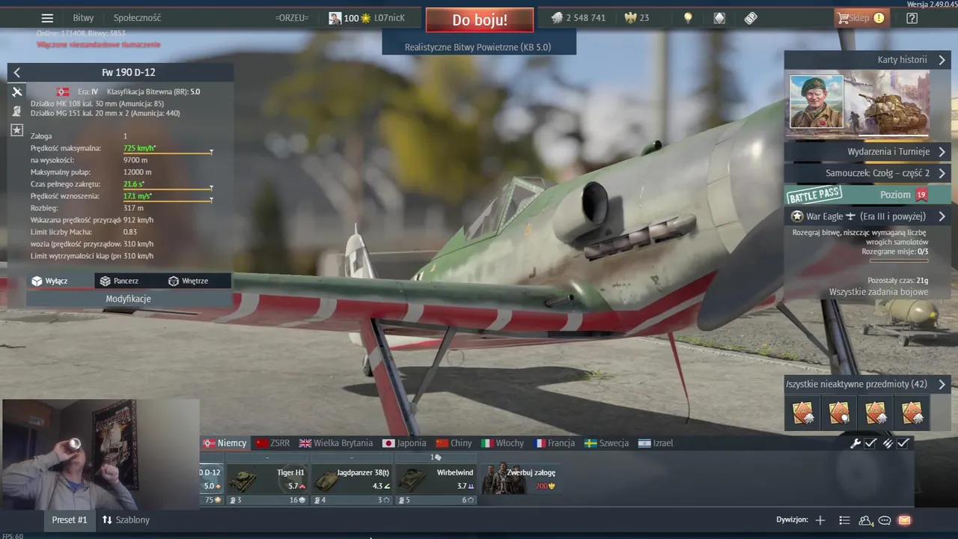
Task: Switch to the ZSRR nation tab
Action: [x=272, y=443]
